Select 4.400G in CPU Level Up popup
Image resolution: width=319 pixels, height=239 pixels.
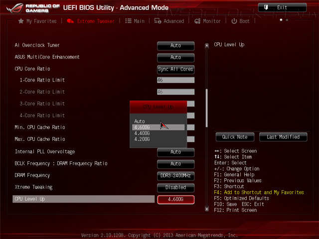pyautogui.click(x=142, y=133)
